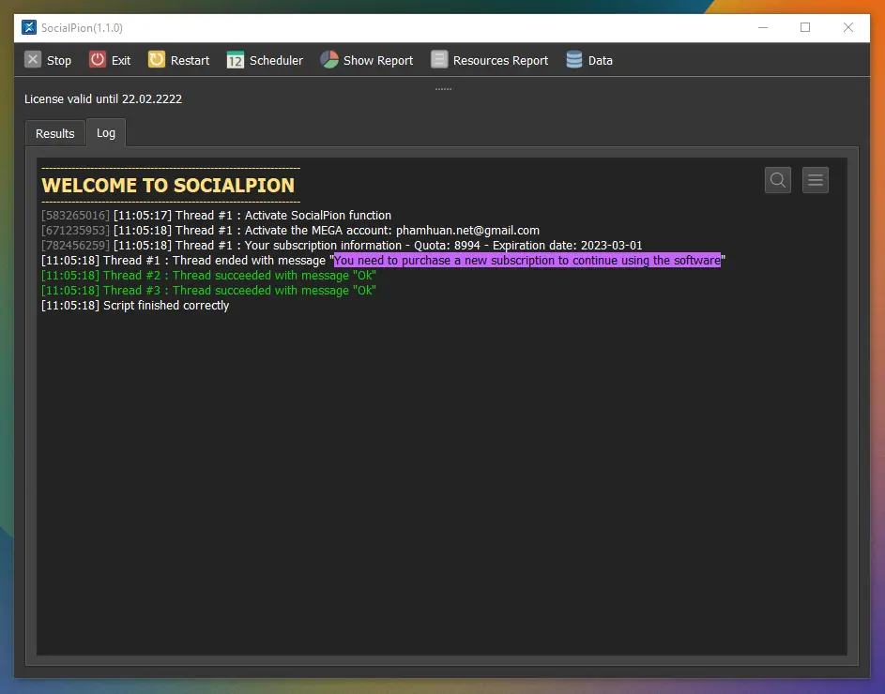Click the red Exit power icon
The width and height of the screenshot is (885, 694).
pyautogui.click(x=98, y=59)
